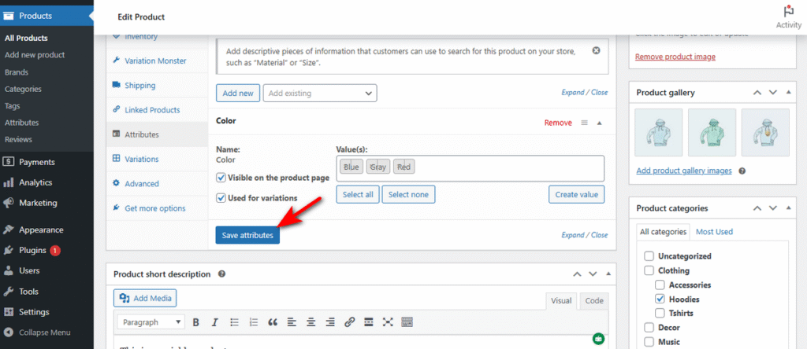Click the Marketing megaphone icon
The height and width of the screenshot is (349, 807).
point(8,204)
